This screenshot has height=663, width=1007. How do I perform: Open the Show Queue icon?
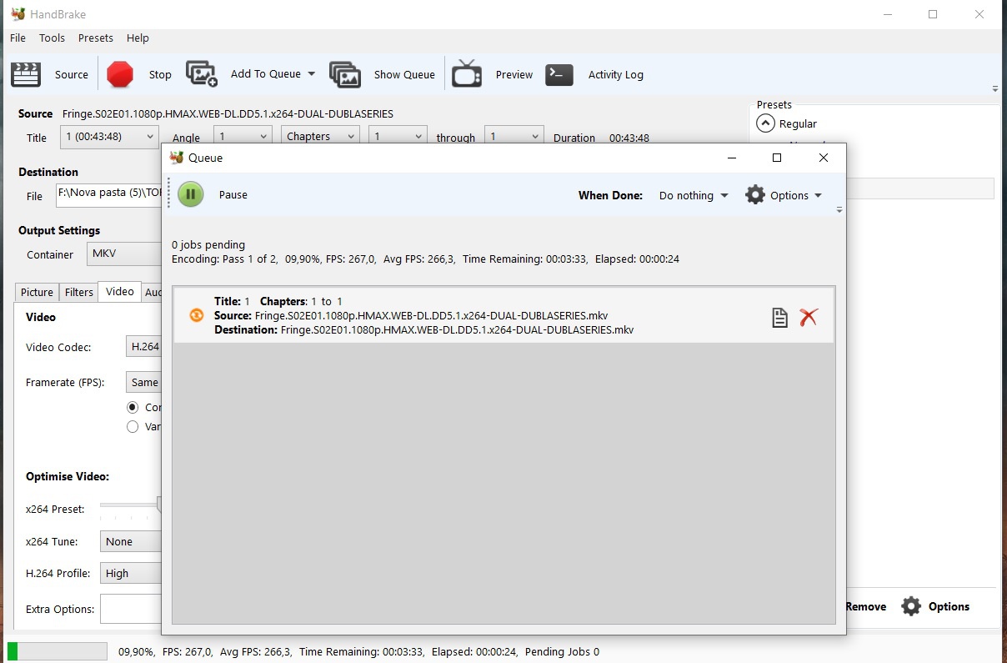[344, 74]
